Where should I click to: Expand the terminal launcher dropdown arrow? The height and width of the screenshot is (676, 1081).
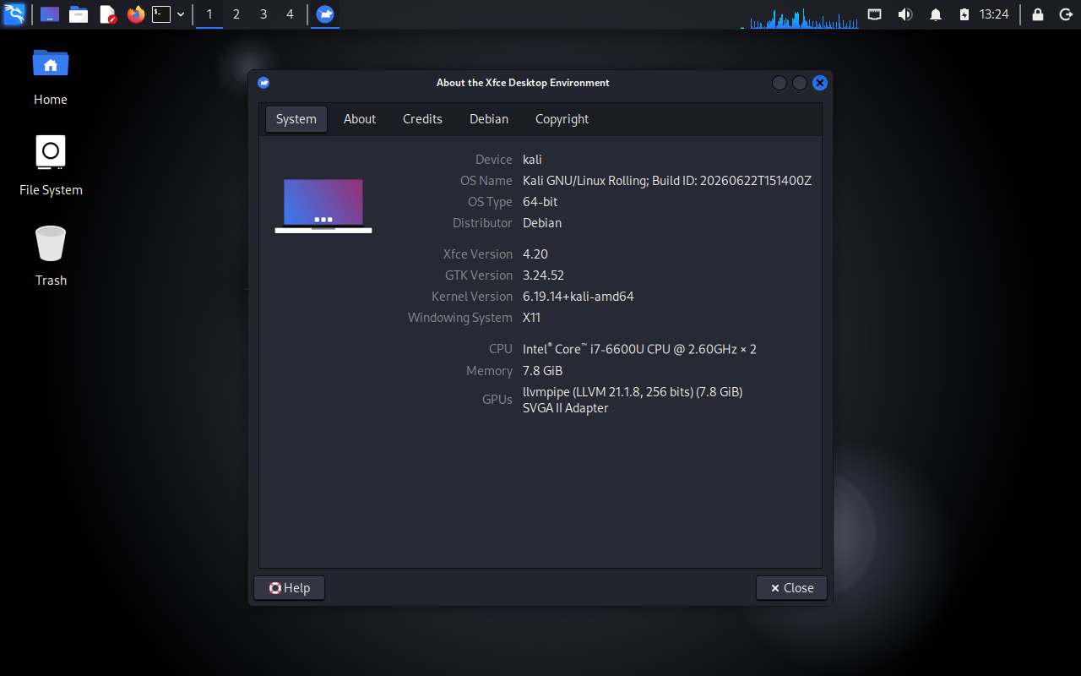point(181,14)
